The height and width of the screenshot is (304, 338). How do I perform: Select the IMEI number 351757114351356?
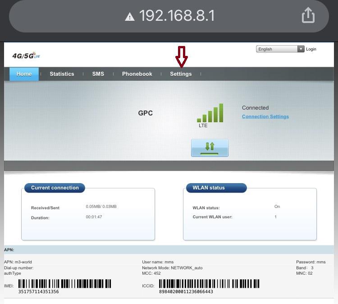pos(38,292)
